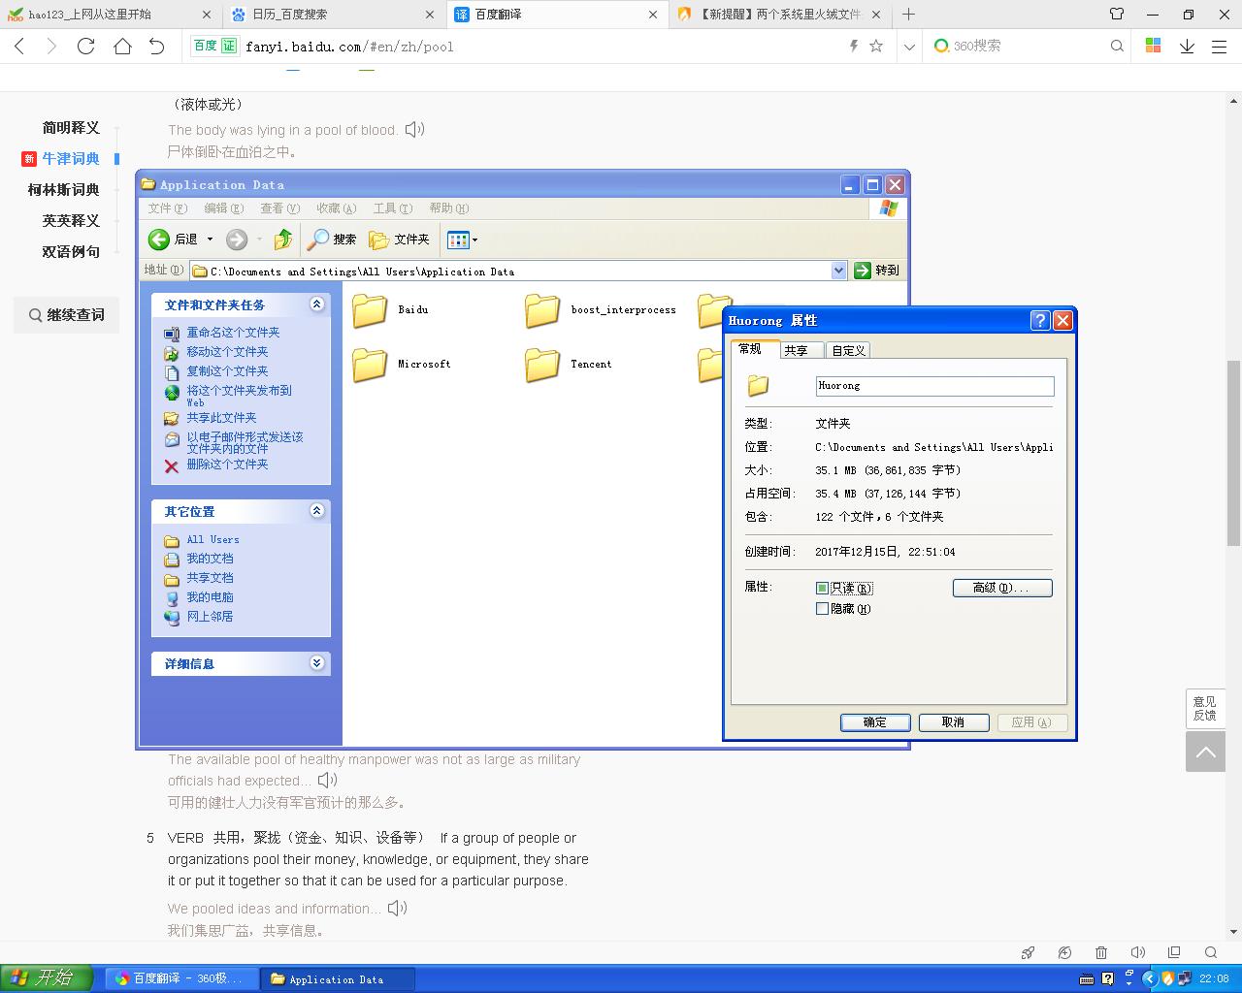Open a new browser tab
The height and width of the screenshot is (993, 1242).
coord(908,15)
